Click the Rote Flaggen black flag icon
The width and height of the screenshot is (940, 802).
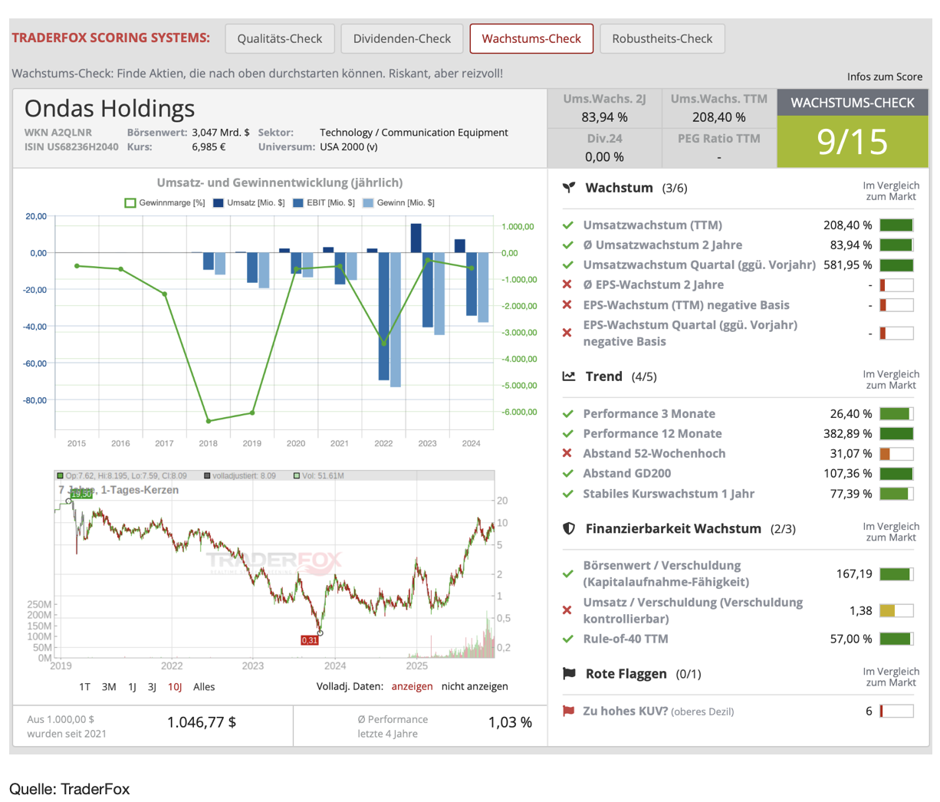click(569, 674)
